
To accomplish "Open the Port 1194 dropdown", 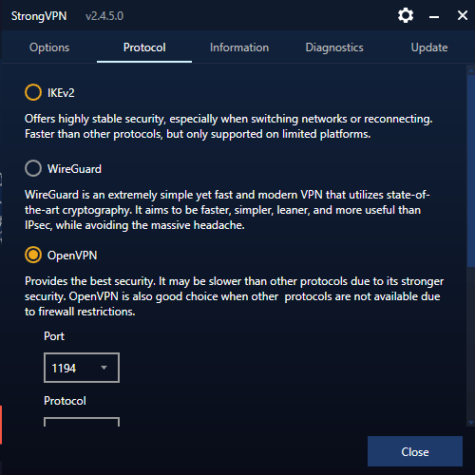I will 82,368.
